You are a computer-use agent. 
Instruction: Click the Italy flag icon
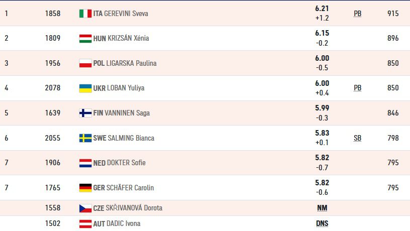pos(86,14)
